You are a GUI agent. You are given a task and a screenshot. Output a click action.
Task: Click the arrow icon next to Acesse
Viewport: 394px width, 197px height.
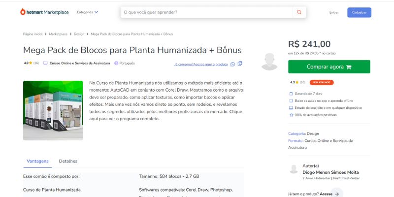[337, 194]
